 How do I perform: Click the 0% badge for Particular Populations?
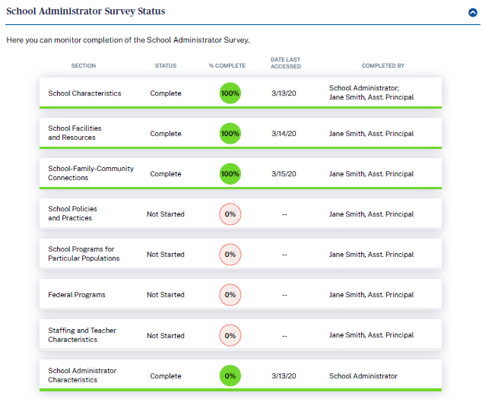click(x=230, y=255)
